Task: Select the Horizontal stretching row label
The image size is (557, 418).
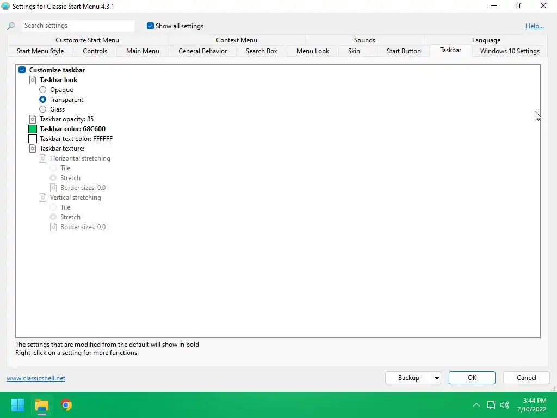Action: coord(80,158)
